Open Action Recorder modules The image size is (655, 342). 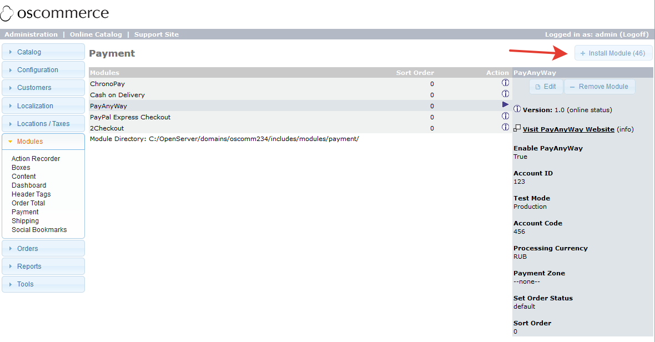point(36,159)
